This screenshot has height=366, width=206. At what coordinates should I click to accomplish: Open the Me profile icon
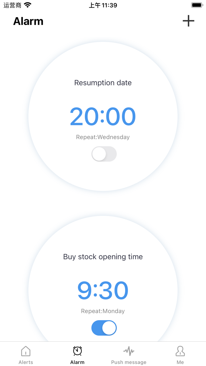pos(180,351)
